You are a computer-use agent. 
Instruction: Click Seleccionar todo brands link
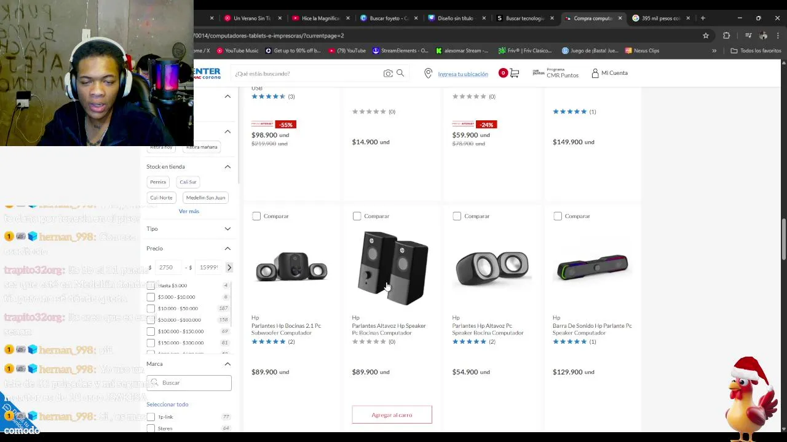pos(167,405)
